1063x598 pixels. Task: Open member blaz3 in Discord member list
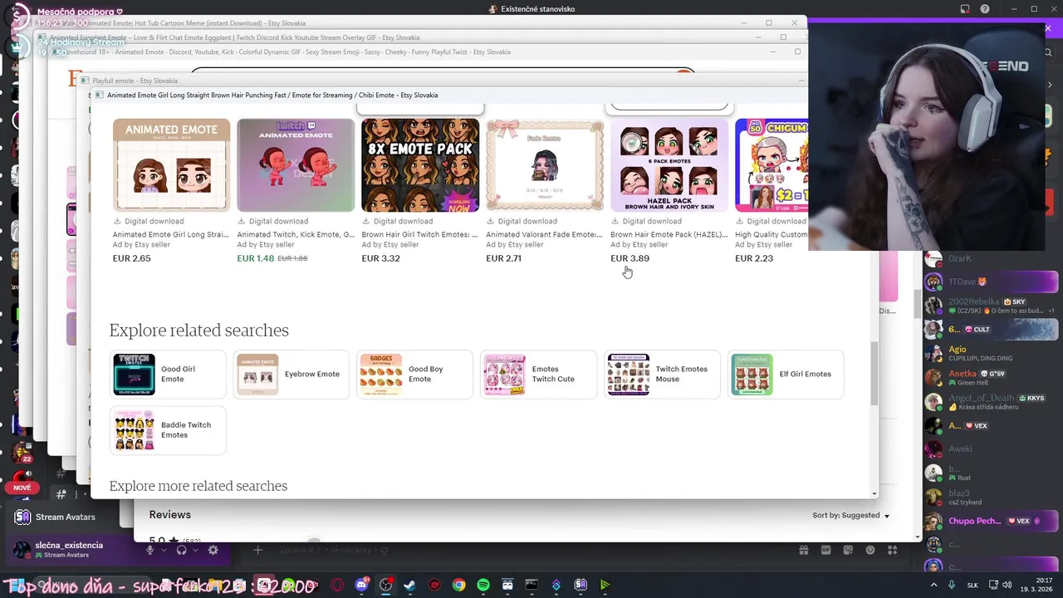990,498
